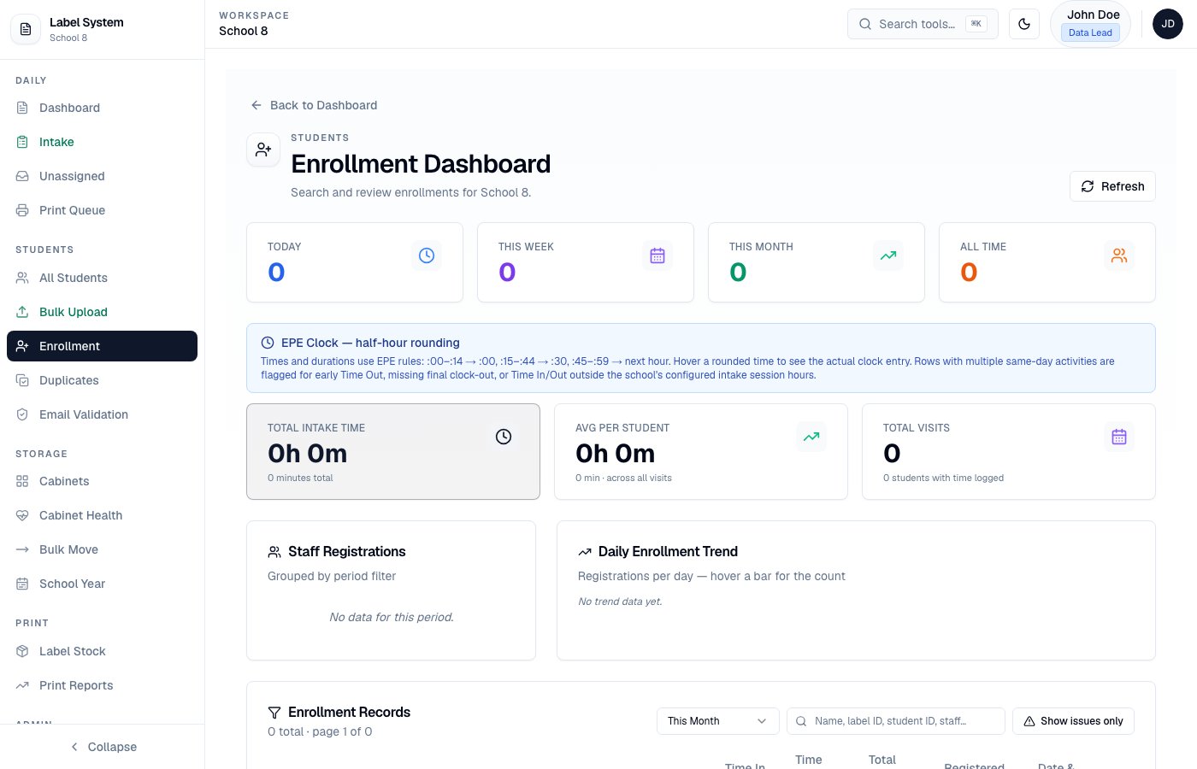Go Back to Dashboard
Image resolution: width=1197 pixels, height=769 pixels.
[x=314, y=105]
